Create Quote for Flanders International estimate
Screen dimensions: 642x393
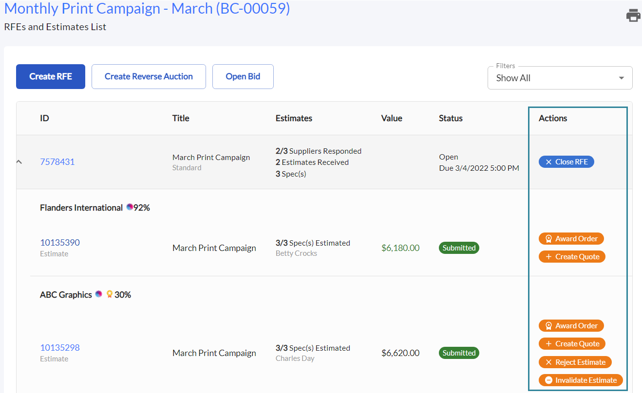click(572, 256)
